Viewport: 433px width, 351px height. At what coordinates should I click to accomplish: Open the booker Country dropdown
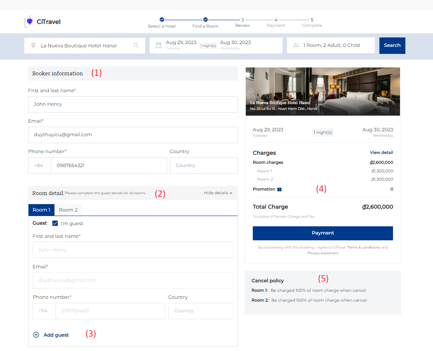coord(204,165)
